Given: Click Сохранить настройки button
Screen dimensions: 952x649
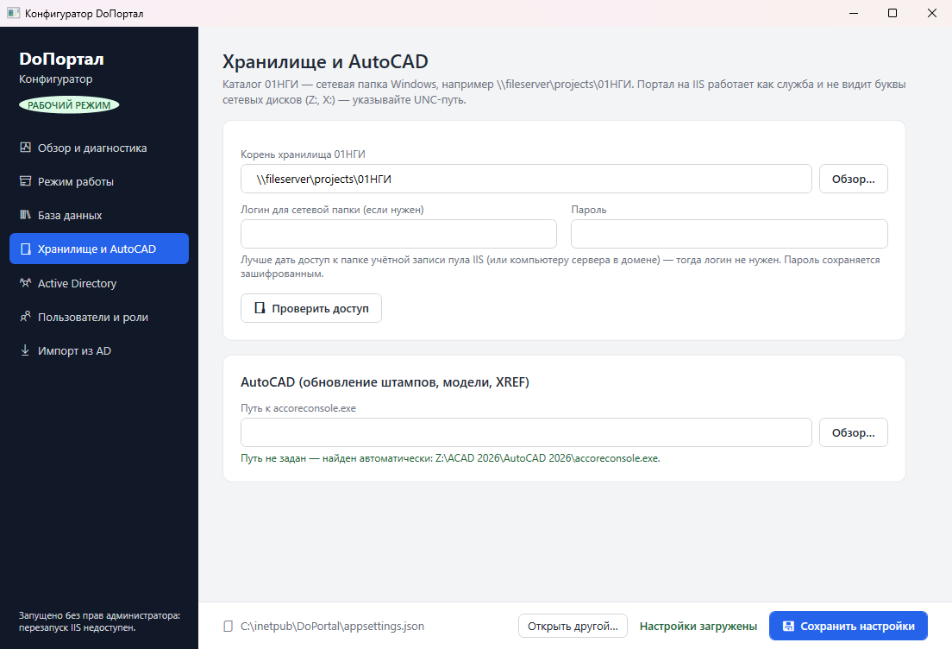Looking at the screenshot, I should click(849, 626).
